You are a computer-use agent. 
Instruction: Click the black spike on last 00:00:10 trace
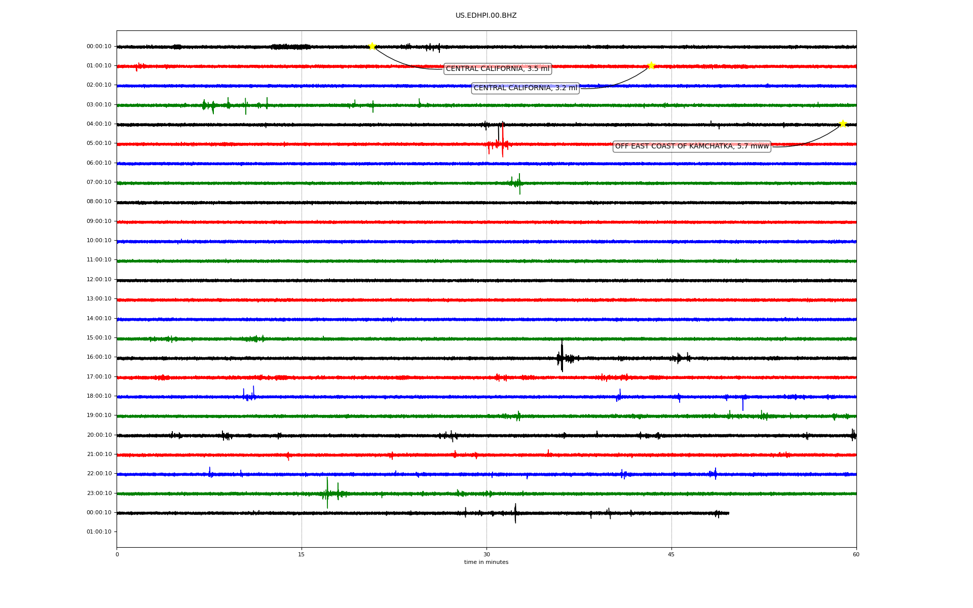515,513
